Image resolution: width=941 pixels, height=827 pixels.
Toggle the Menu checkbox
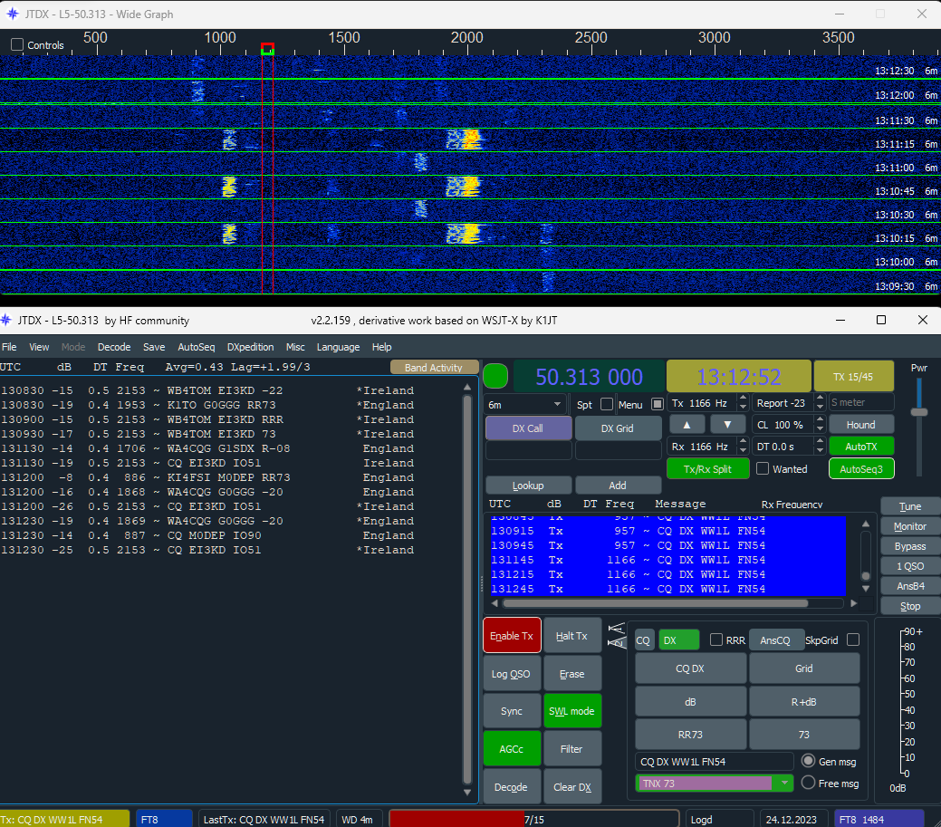point(658,405)
